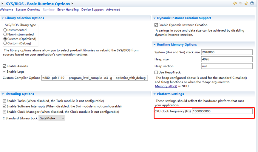The image size is (258, 152).
Task: Collapse the Runtime Memory Options section
Action: point(154,45)
